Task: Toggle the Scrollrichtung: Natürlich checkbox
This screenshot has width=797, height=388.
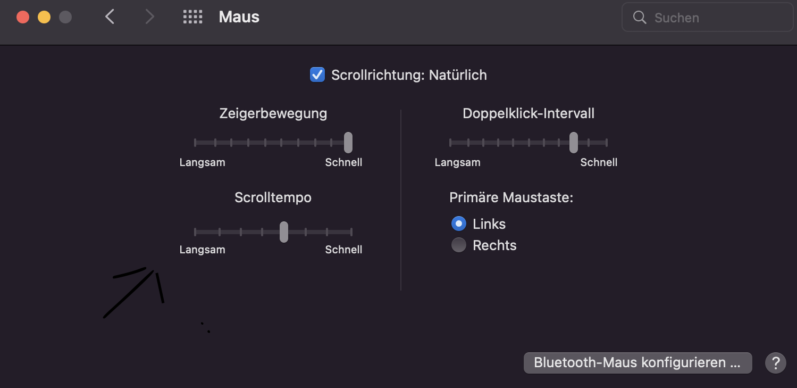Action: tap(317, 75)
